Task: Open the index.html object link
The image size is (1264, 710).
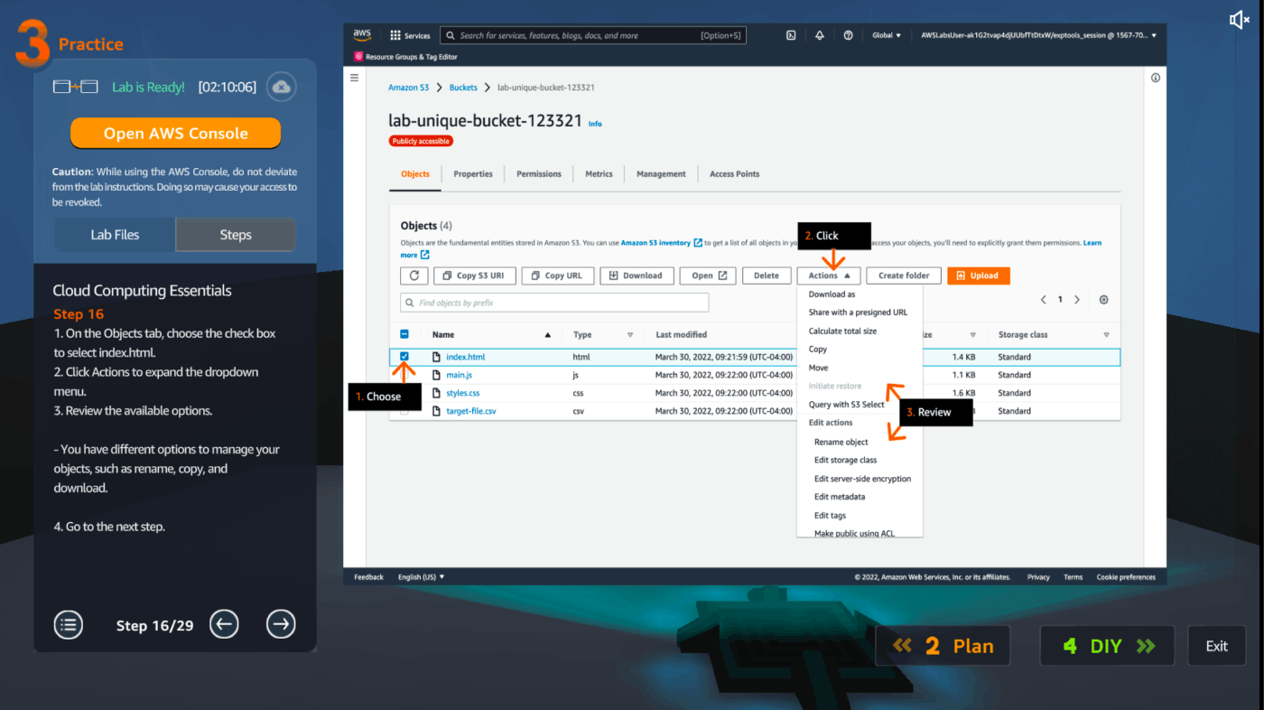Action: (x=466, y=357)
